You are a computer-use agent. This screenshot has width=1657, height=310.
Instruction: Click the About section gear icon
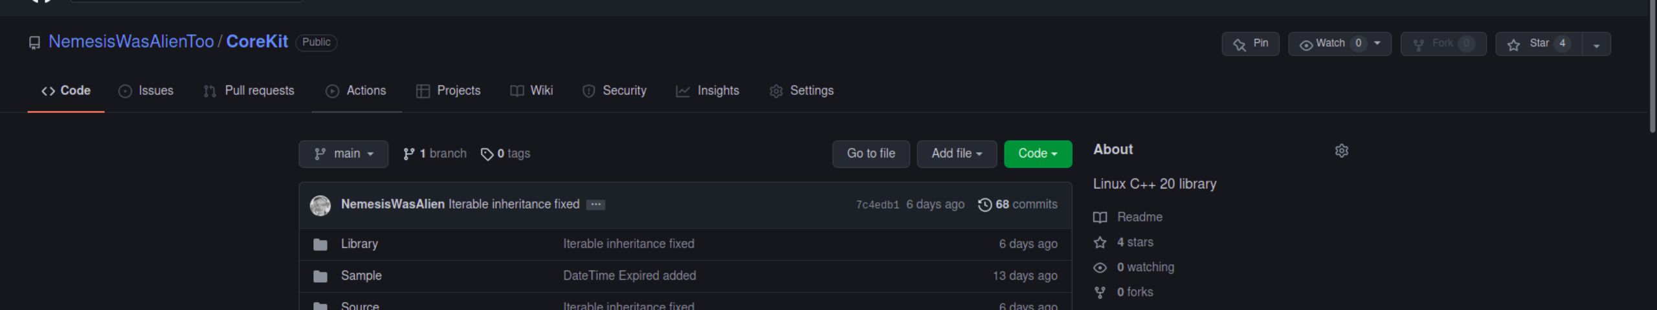click(x=1342, y=150)
